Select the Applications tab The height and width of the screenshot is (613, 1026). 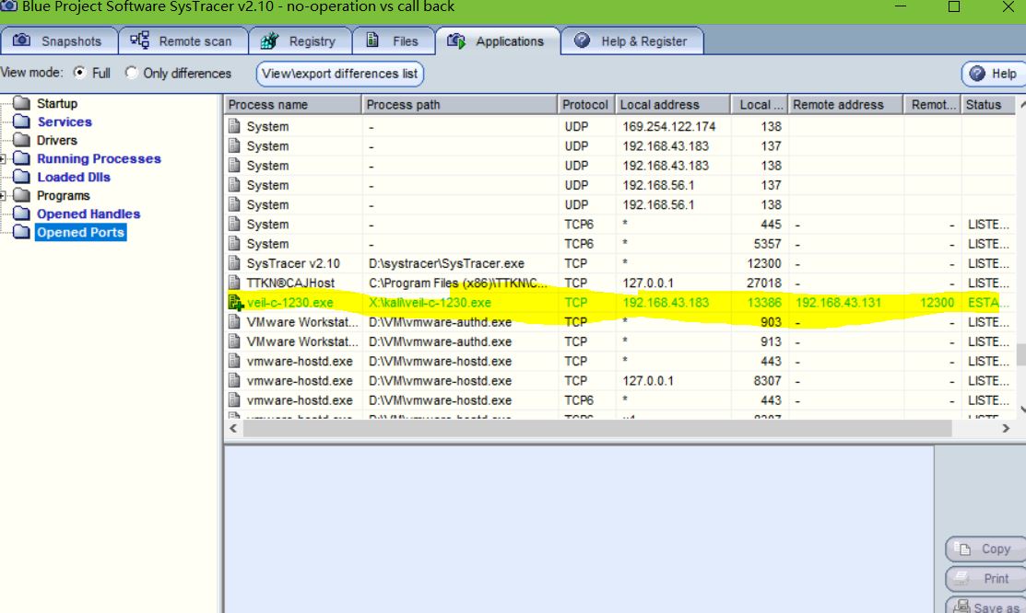click(498, 40)
